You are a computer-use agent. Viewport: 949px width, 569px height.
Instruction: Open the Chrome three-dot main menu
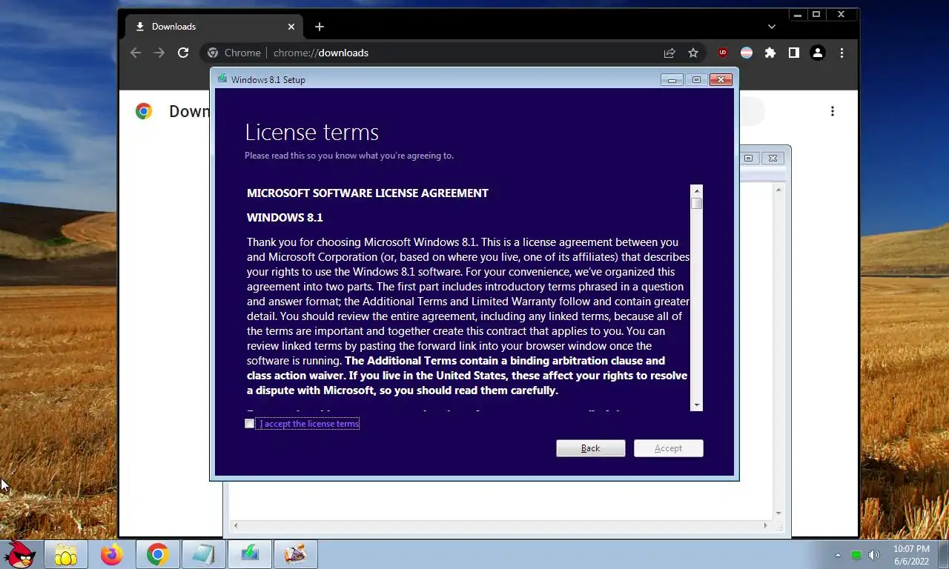[841, 53]
